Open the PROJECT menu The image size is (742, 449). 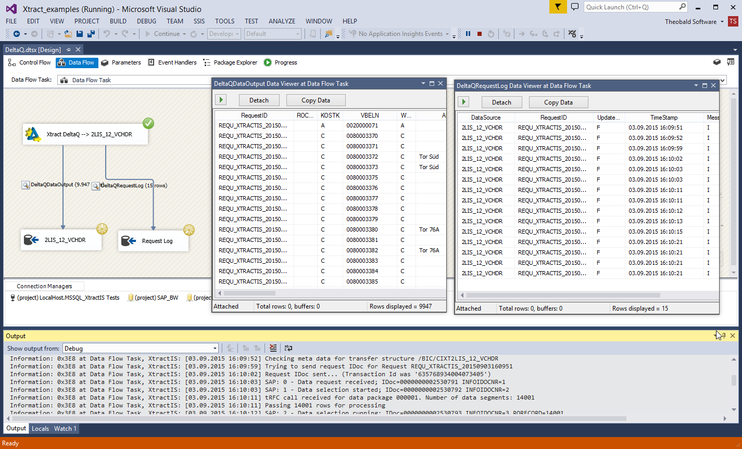pyautogui.click(x=86, y=21)
